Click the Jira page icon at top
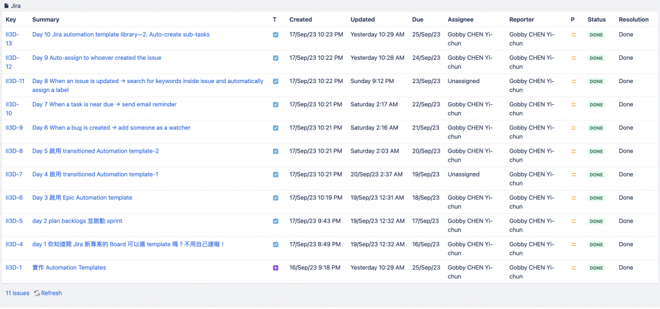 (x=7, y=6)
